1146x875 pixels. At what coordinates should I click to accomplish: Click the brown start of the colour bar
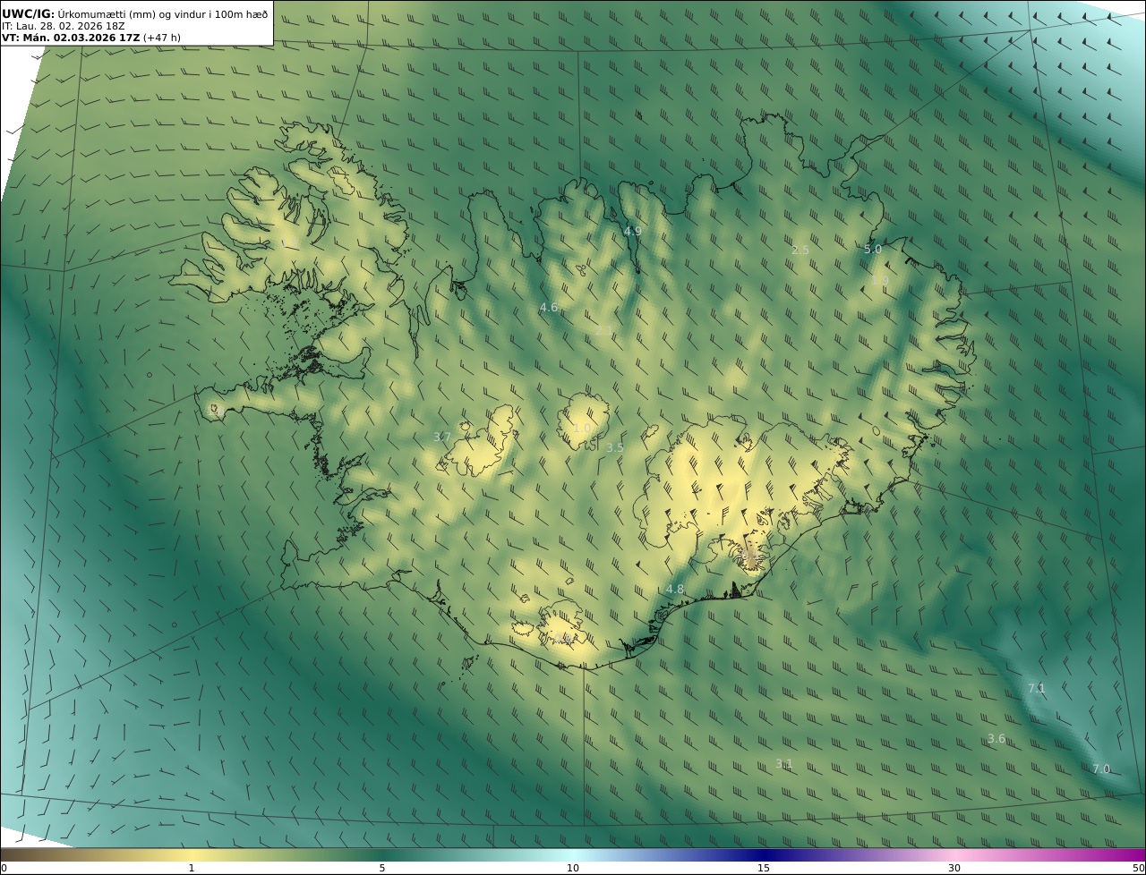11,854
